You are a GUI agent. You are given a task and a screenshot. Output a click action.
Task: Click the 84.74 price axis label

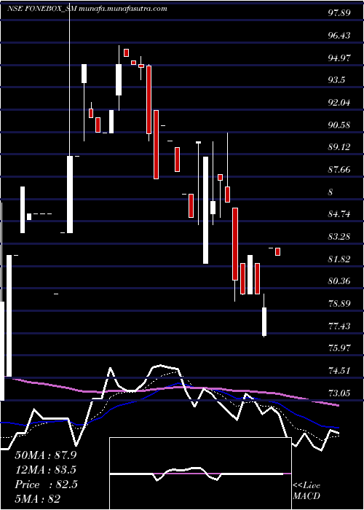click(x=339, y=214)
